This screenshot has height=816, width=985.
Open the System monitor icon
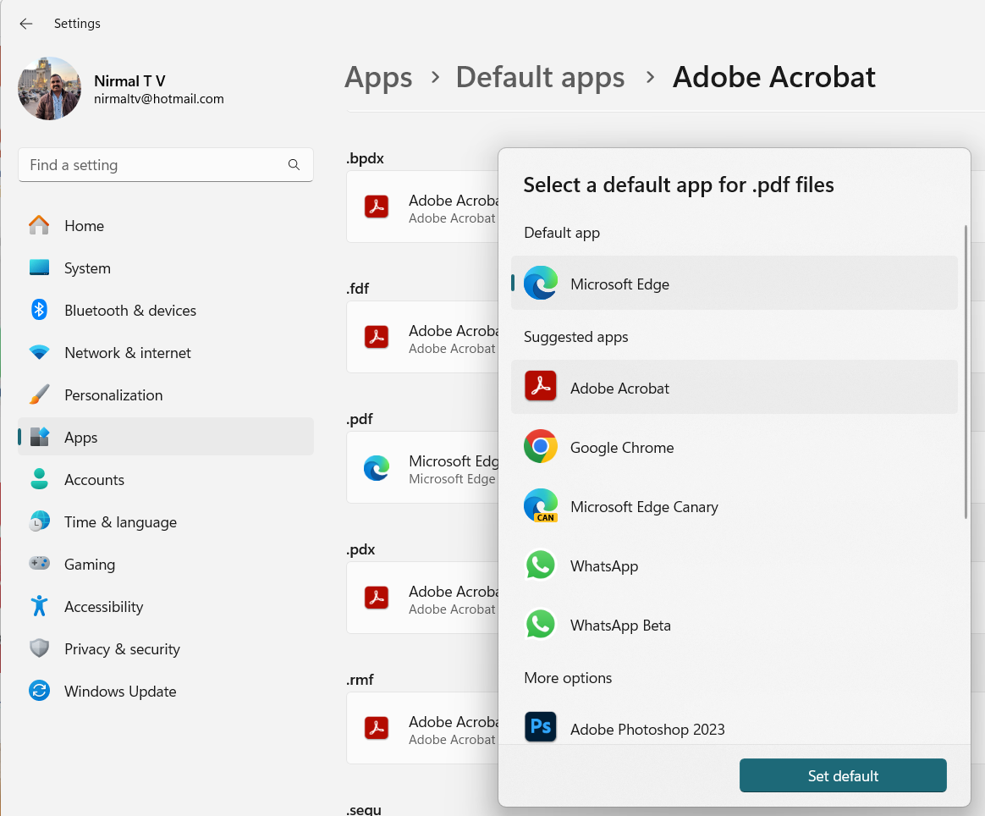coord(39,268)
